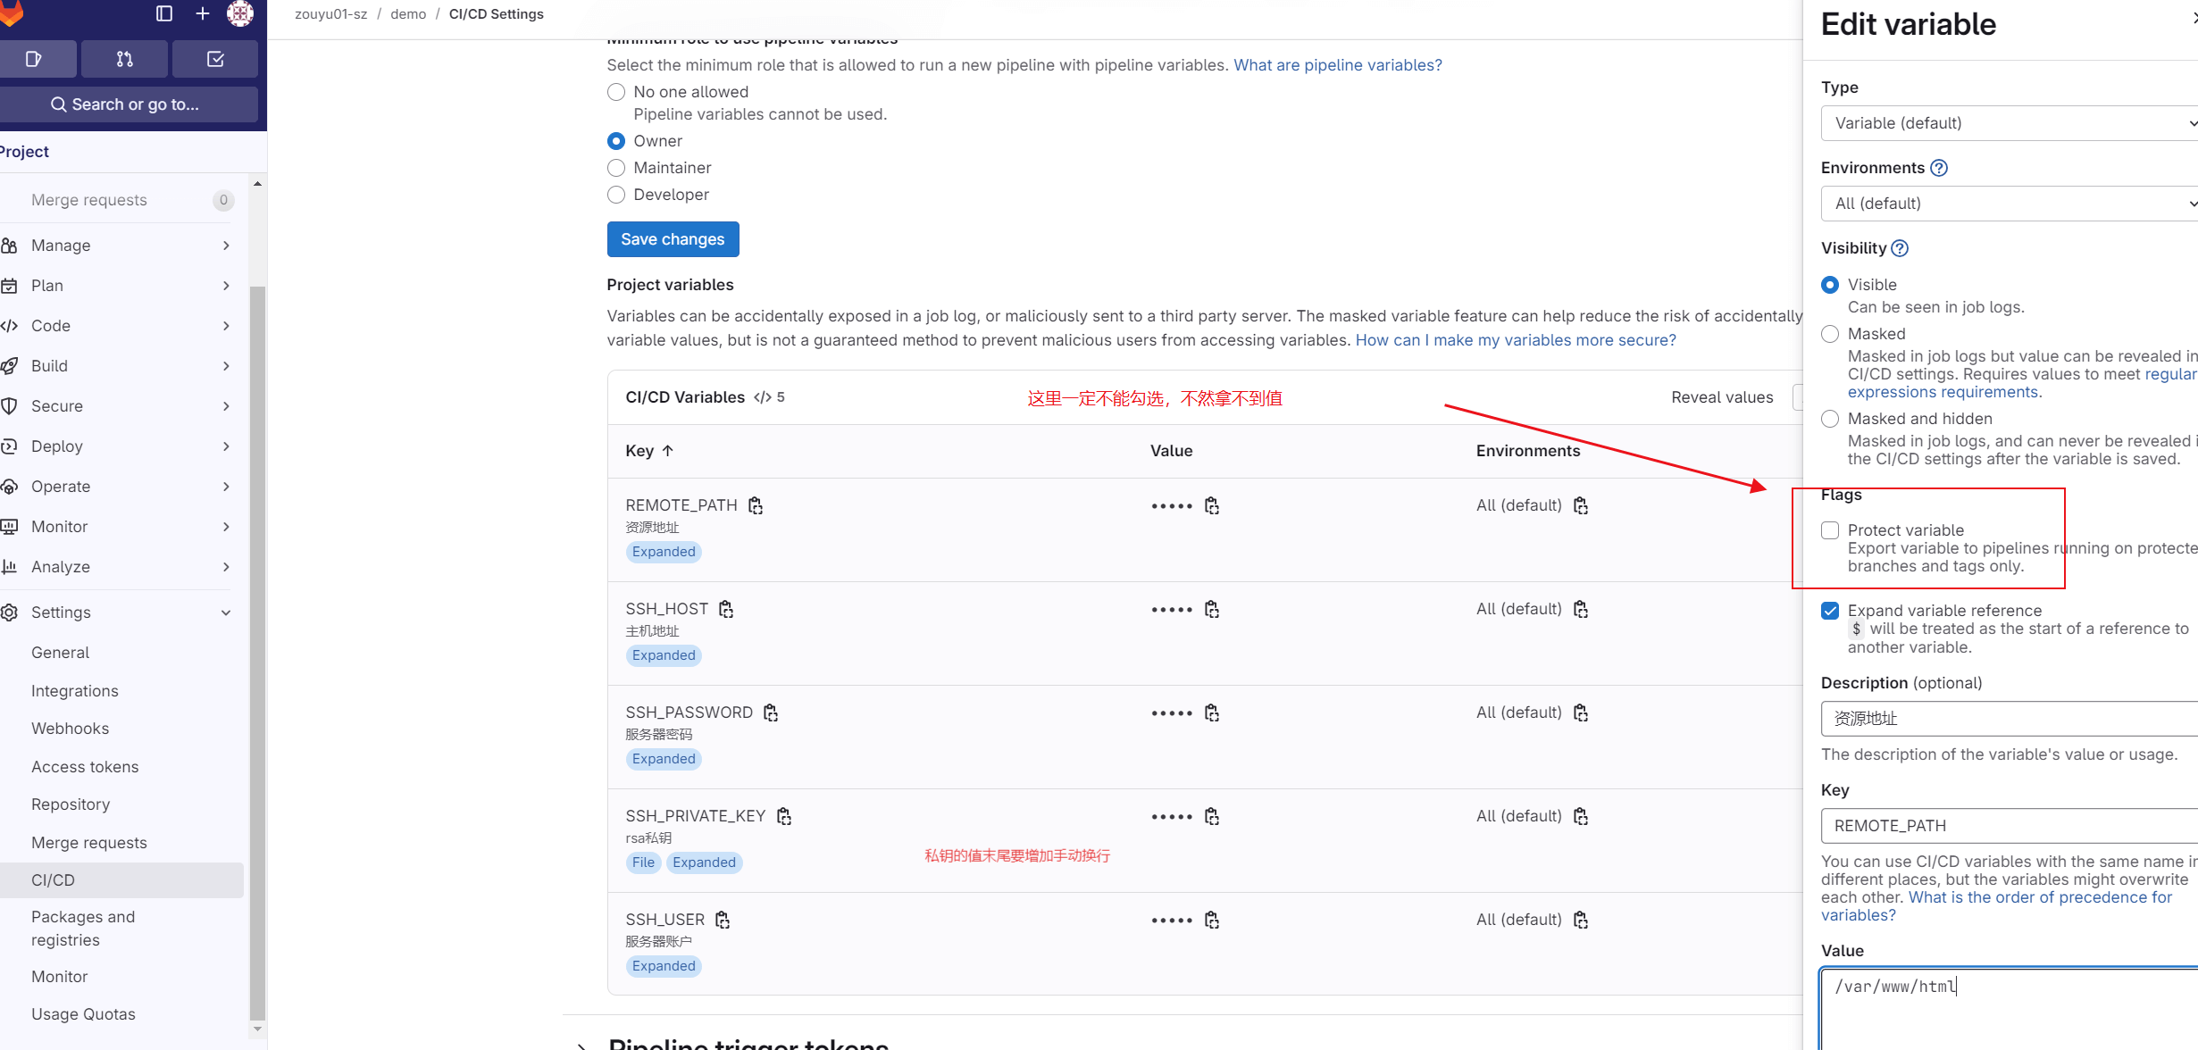Select General under Settings
This screenshot has height=1050, width=2198.
point(61,652)
